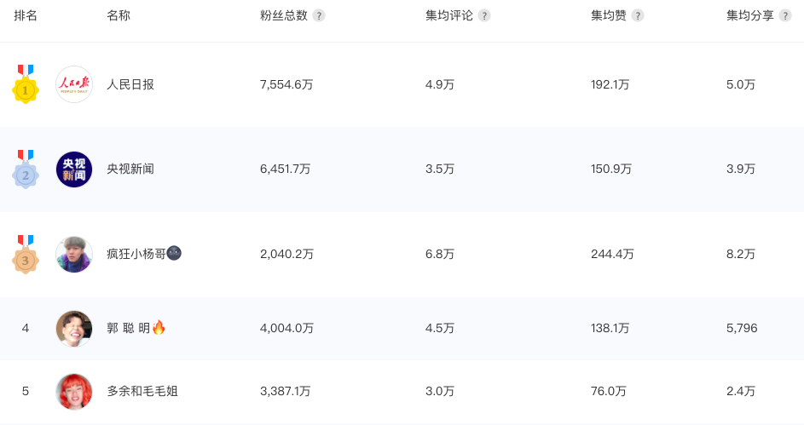Open the 人民日报 account name link
804x425 pixels.
coord(130,84)
